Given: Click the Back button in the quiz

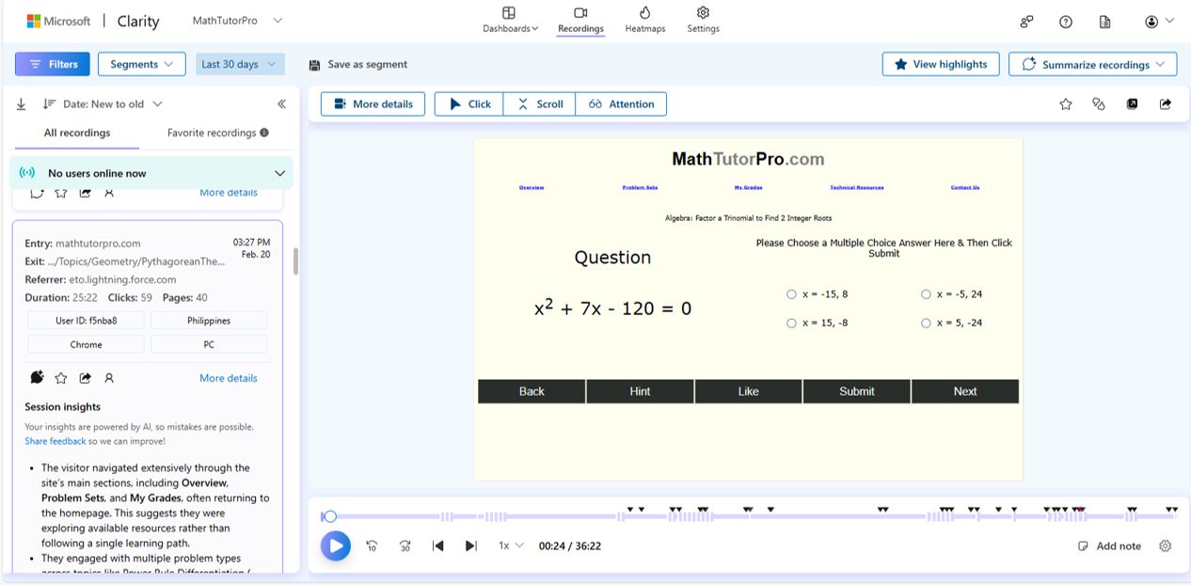Looking at the screenshot, I should (532, 391).
